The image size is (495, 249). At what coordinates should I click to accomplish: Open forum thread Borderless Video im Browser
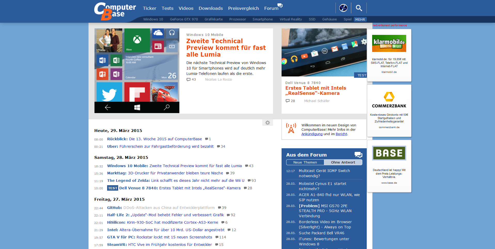click(x=325, y=224)
